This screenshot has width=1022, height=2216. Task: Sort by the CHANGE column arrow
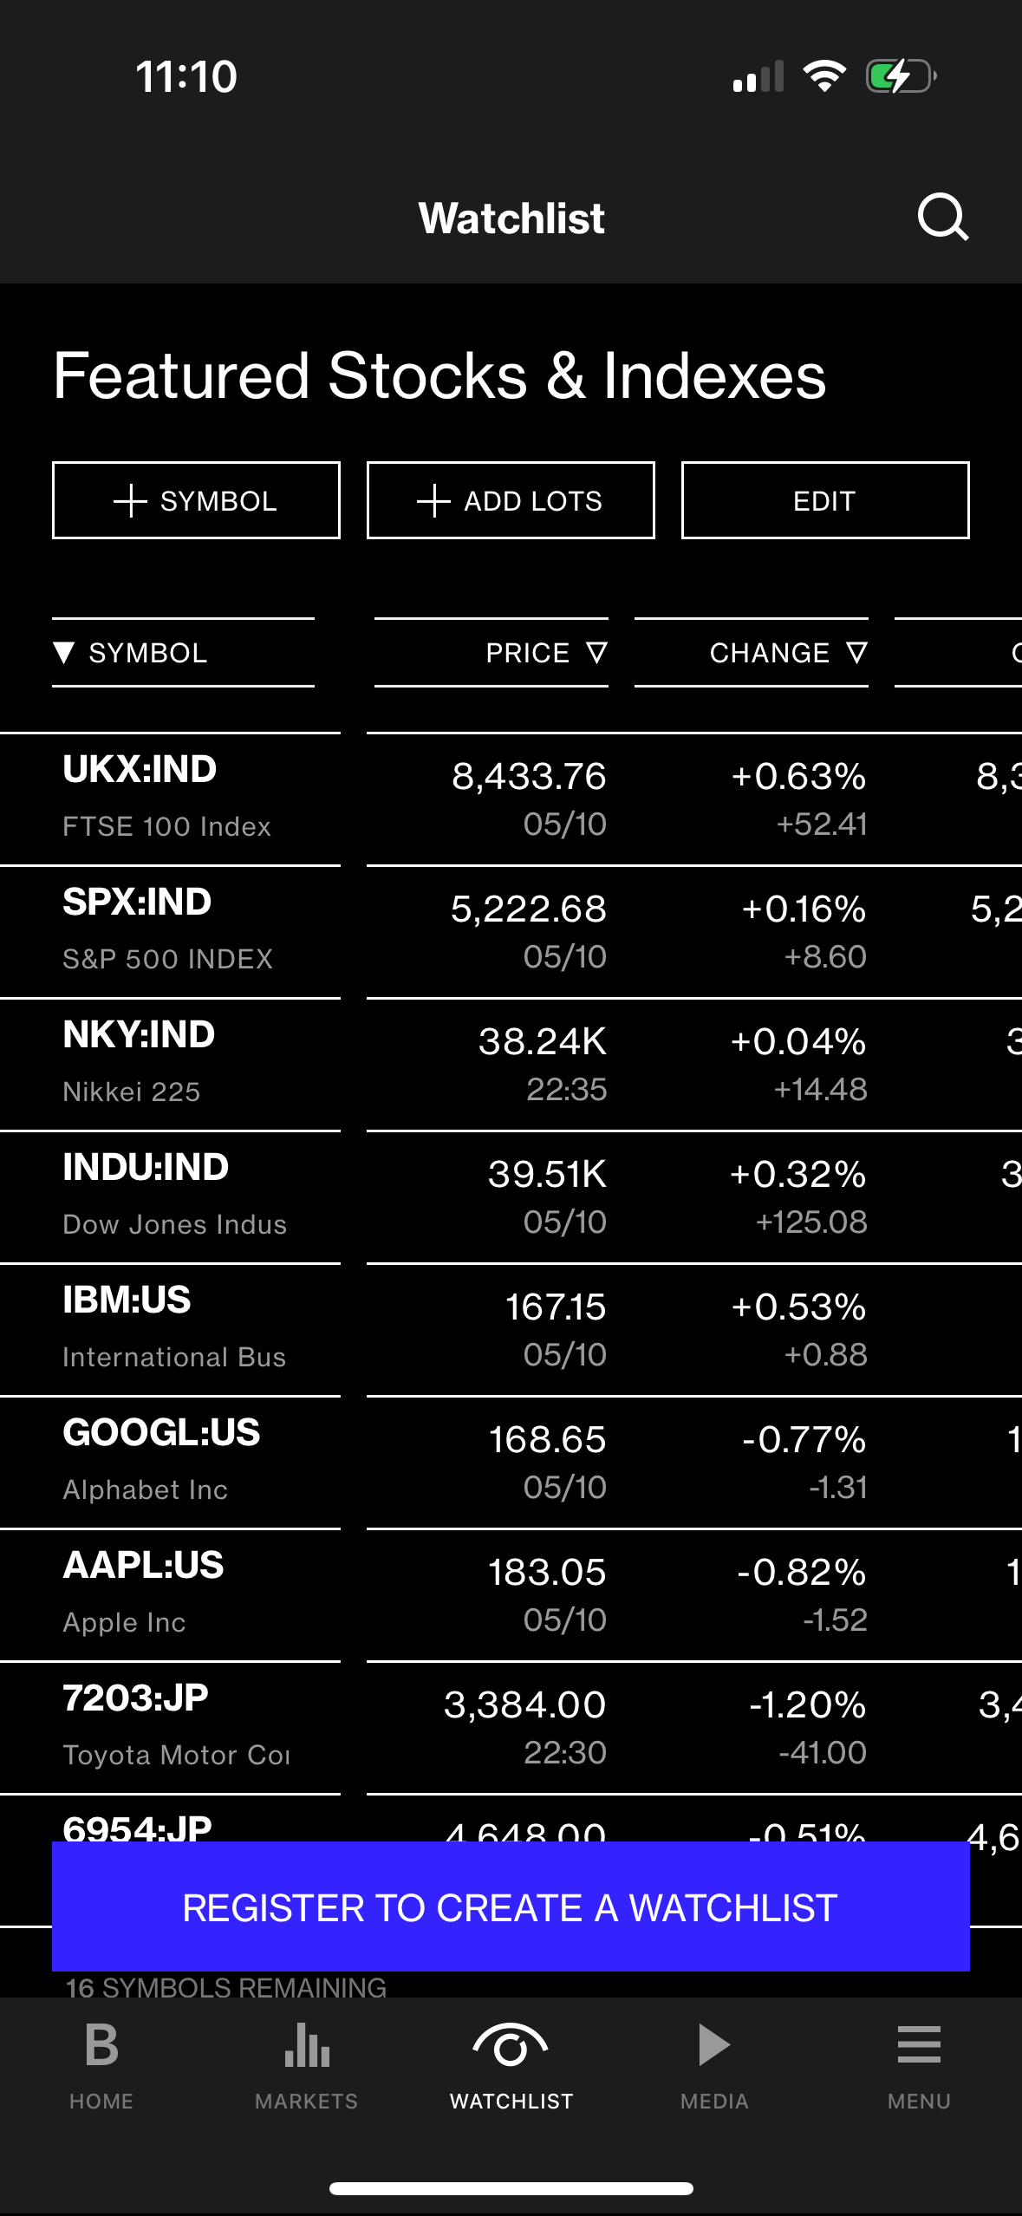pyautogui.click(x=856, y=652)
